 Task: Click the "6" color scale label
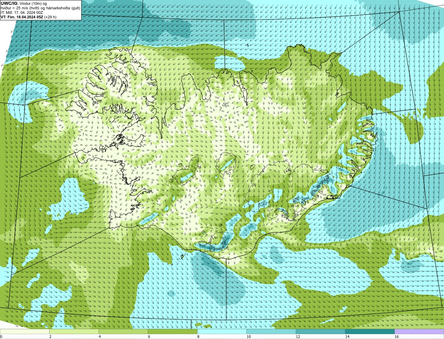coord(149,337)
